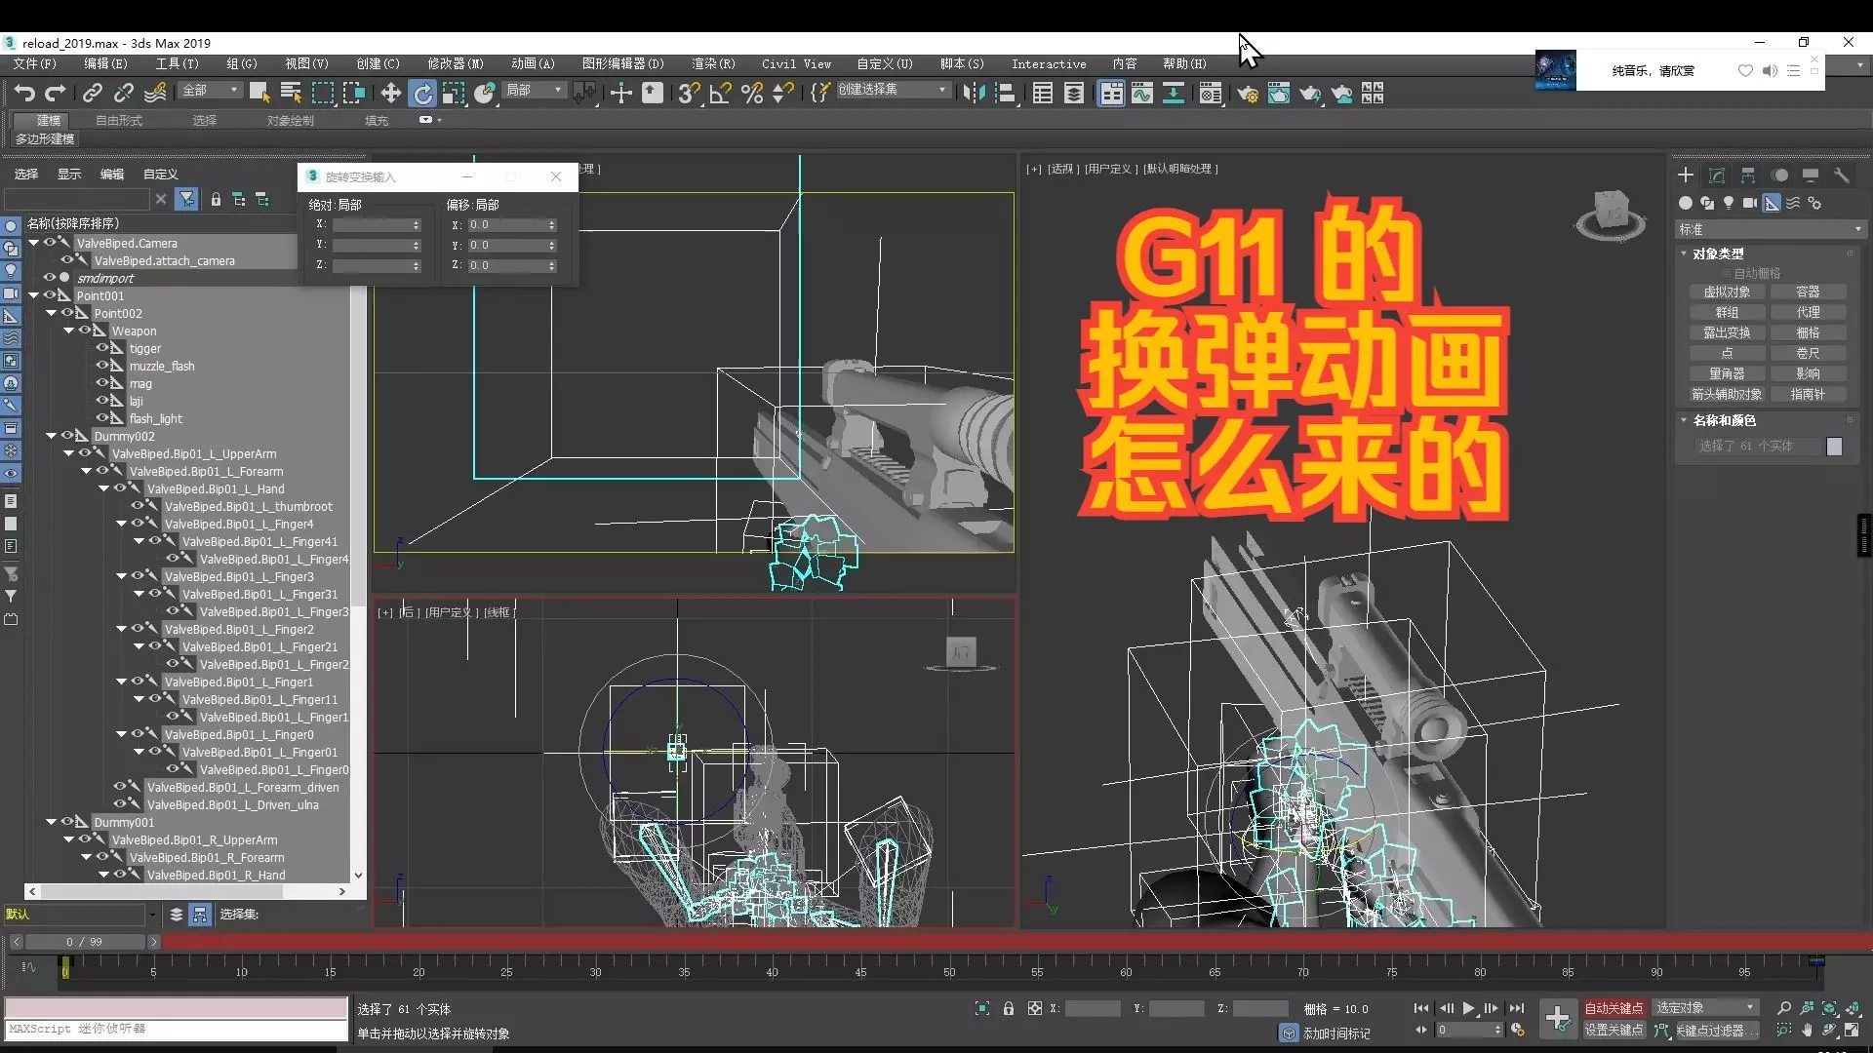Open the 编辑(E) menu
The height and width of the screenshot is (1053, 1873).
[x=105, y=64]
